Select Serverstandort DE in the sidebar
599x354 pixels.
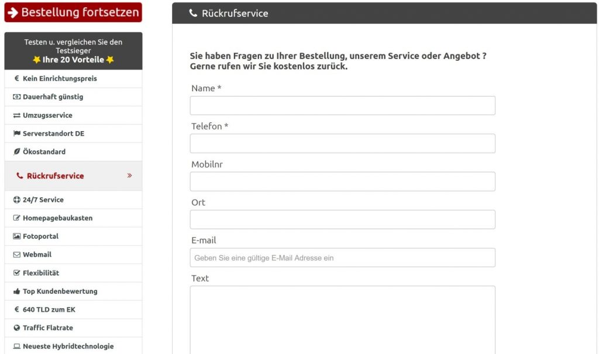pyautogui.click(x=73, y=133)
